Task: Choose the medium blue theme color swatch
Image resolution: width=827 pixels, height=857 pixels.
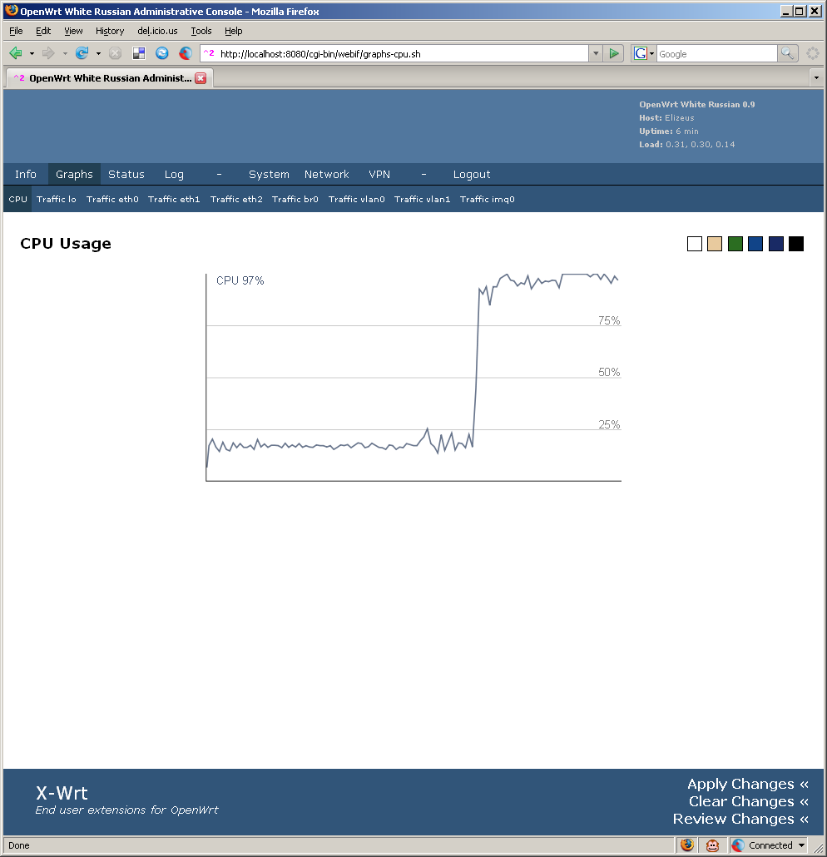Action: pos(755,244)
